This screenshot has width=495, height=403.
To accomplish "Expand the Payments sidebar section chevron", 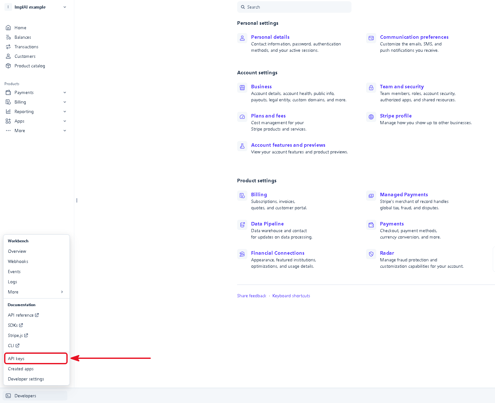I will pos(65,92).
